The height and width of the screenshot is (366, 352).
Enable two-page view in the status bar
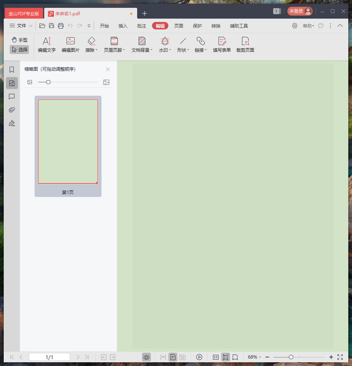[x=183, y=357]
